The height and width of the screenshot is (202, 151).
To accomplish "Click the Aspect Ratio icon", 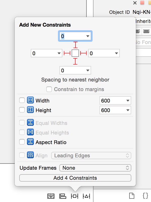I will [x=30, y=142].
